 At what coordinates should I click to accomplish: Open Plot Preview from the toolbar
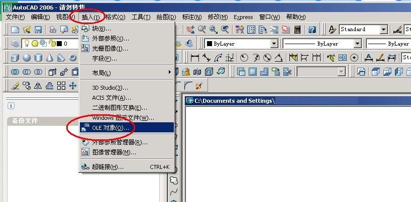[64, 30]
